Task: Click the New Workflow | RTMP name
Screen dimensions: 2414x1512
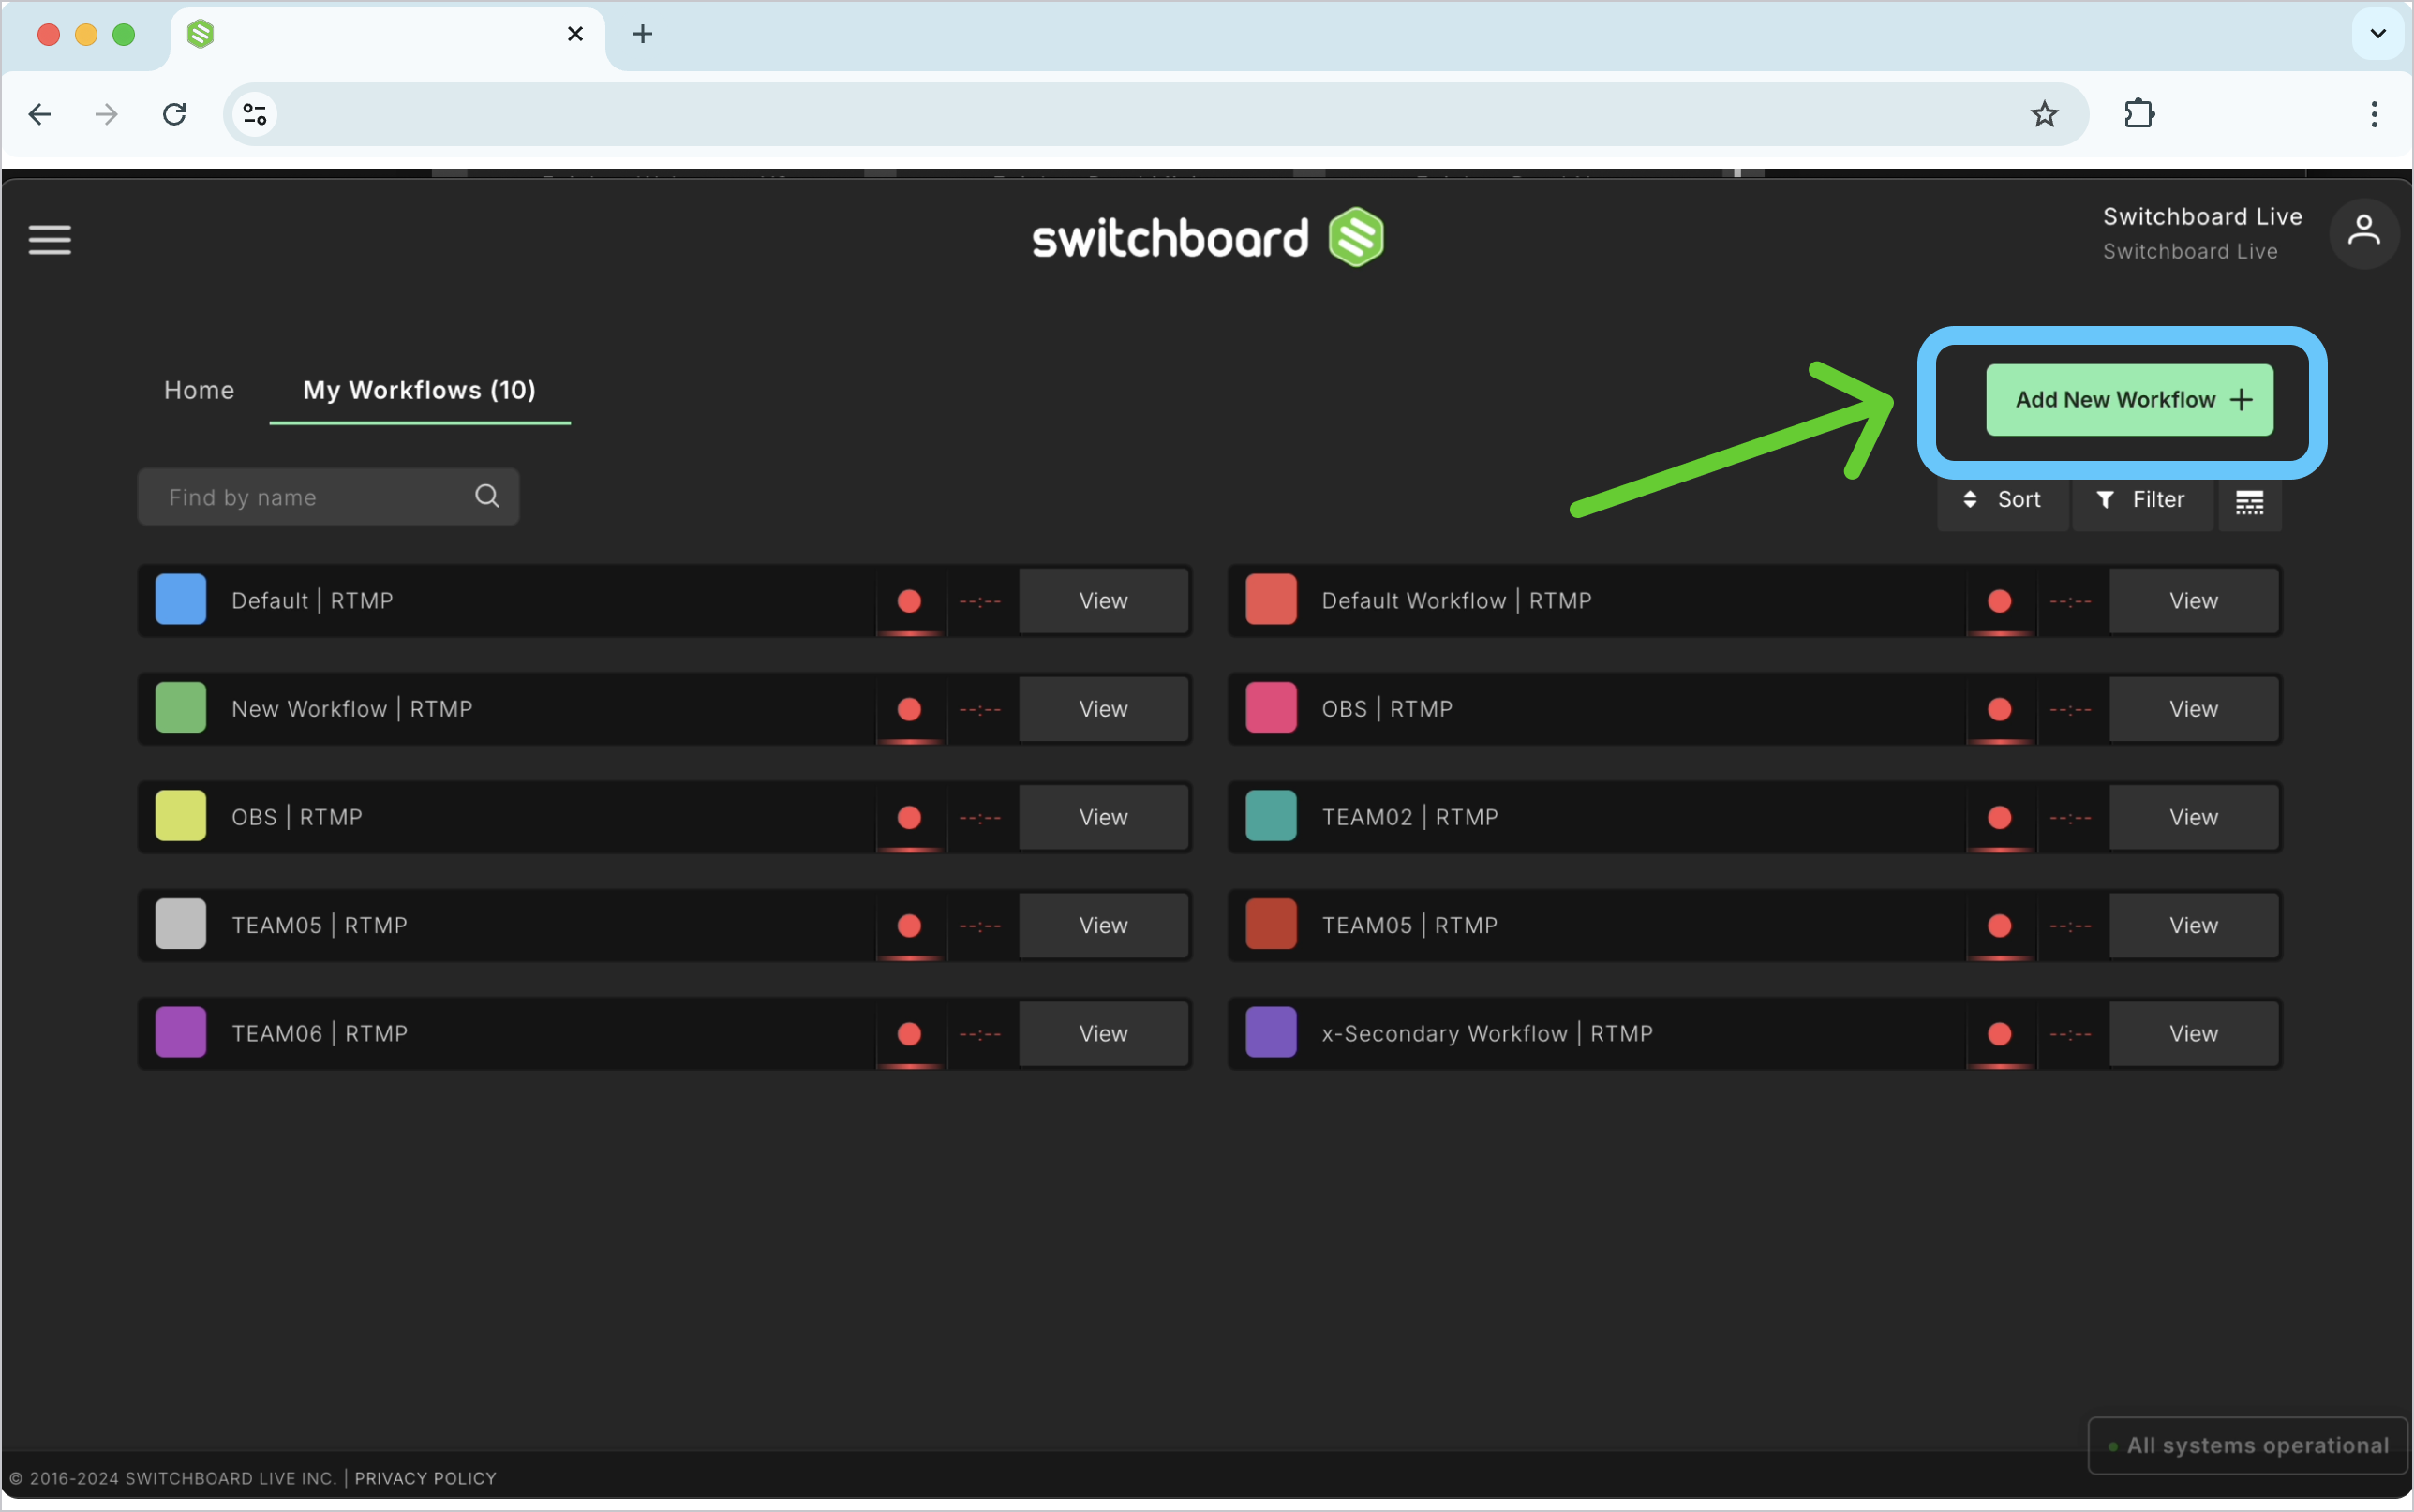Action: pos(352,709)
